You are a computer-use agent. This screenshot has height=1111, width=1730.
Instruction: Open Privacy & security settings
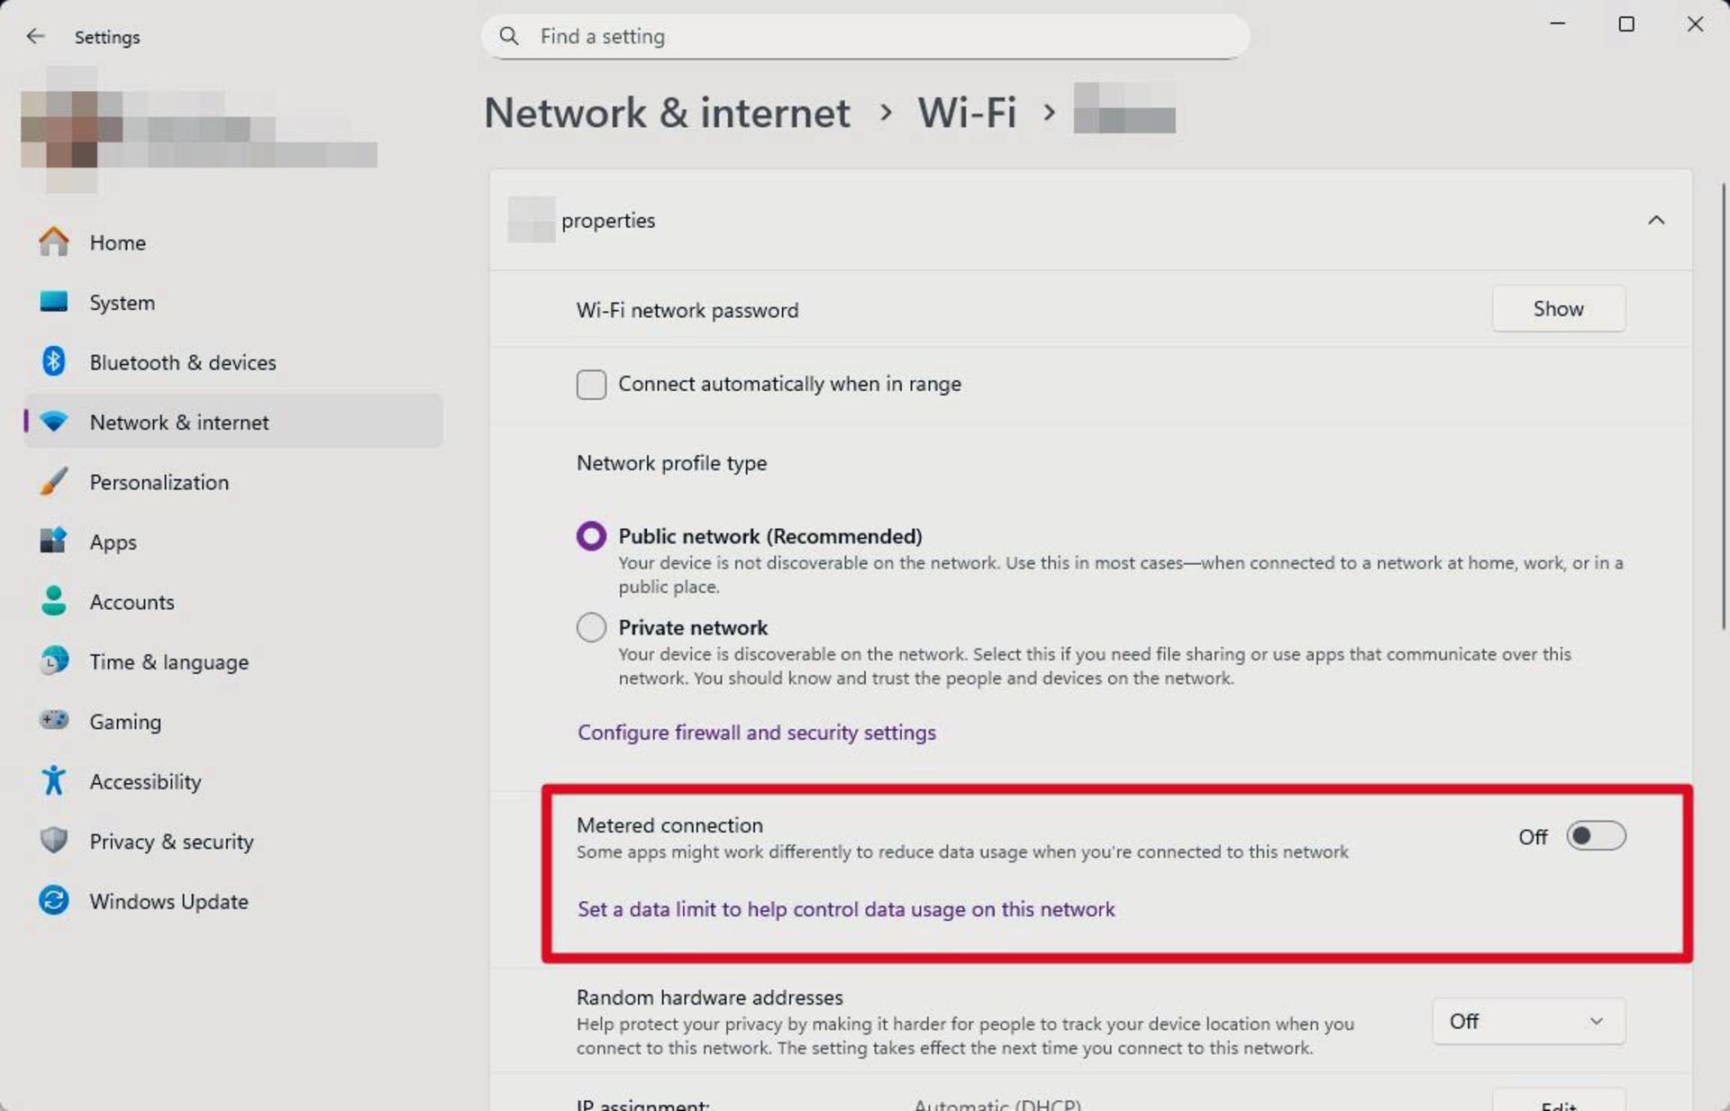pos(171,841)
